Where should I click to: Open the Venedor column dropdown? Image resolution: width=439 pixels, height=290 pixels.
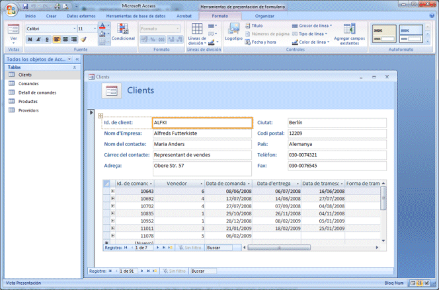pyautogui.click(x=201, y=184)
